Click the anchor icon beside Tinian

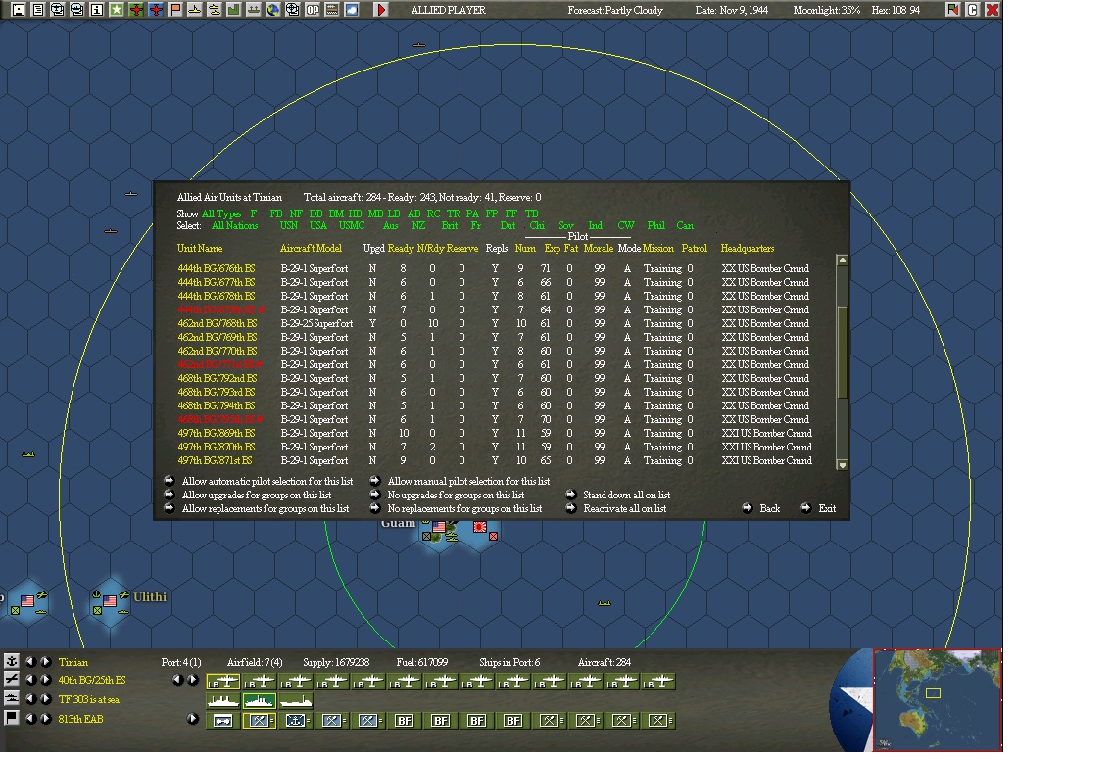pos(12,661)
